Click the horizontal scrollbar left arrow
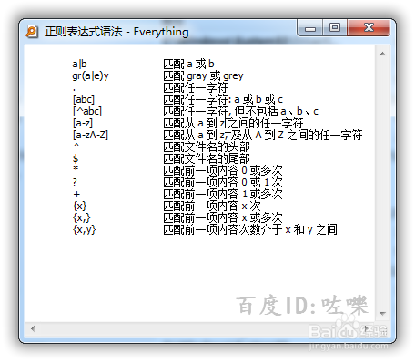Screen dimensions: 415x362 point(33,328)
